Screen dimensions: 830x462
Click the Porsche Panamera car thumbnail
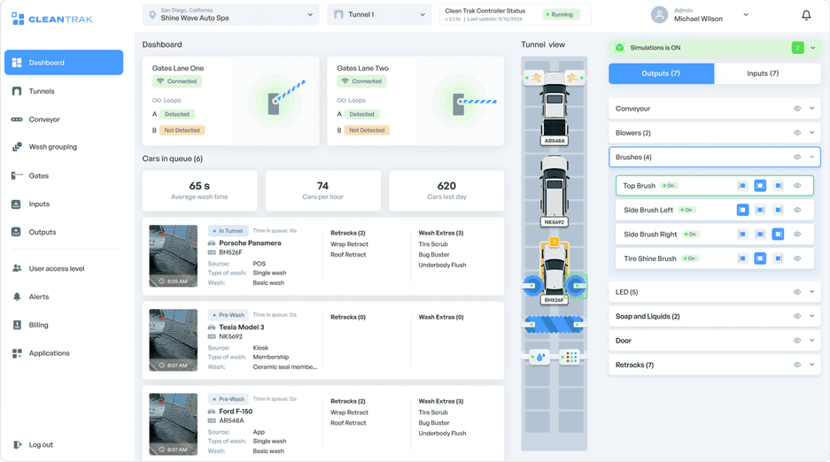coord(174,256)
